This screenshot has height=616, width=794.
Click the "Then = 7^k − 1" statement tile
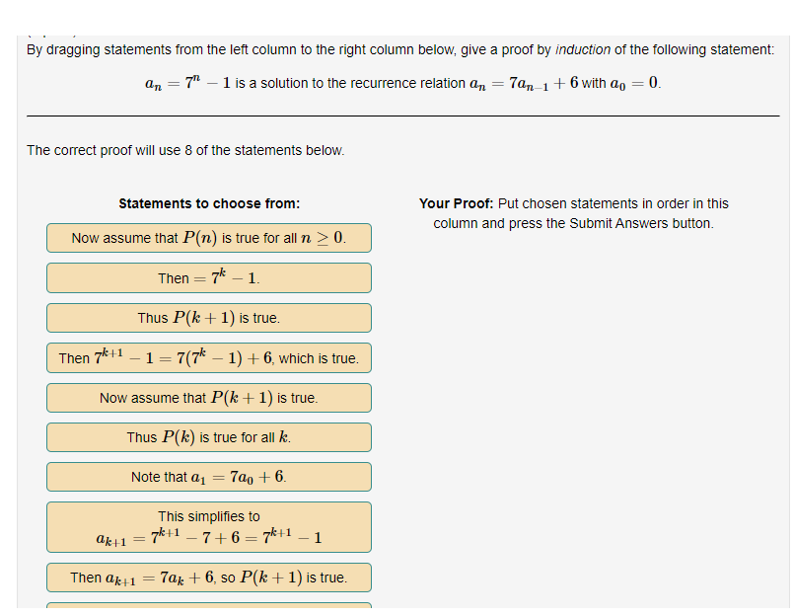(x=208, y=277)
